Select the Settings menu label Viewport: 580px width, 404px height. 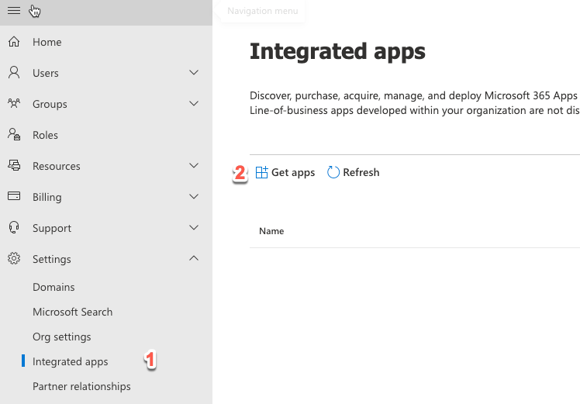pos(52,259)
